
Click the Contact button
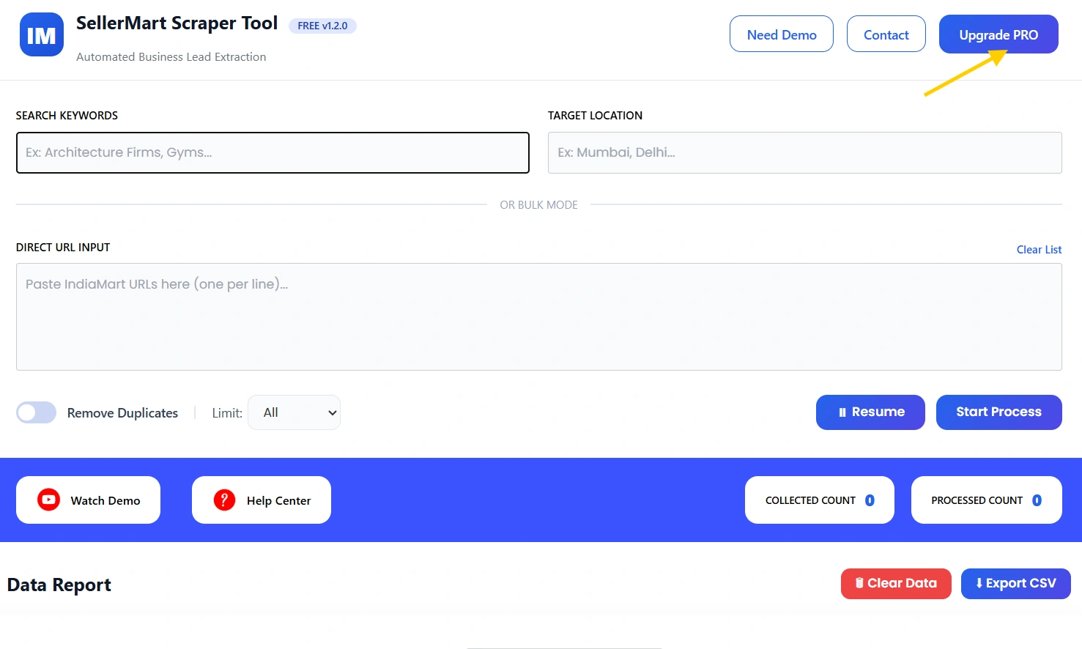[x=886, y=34]
